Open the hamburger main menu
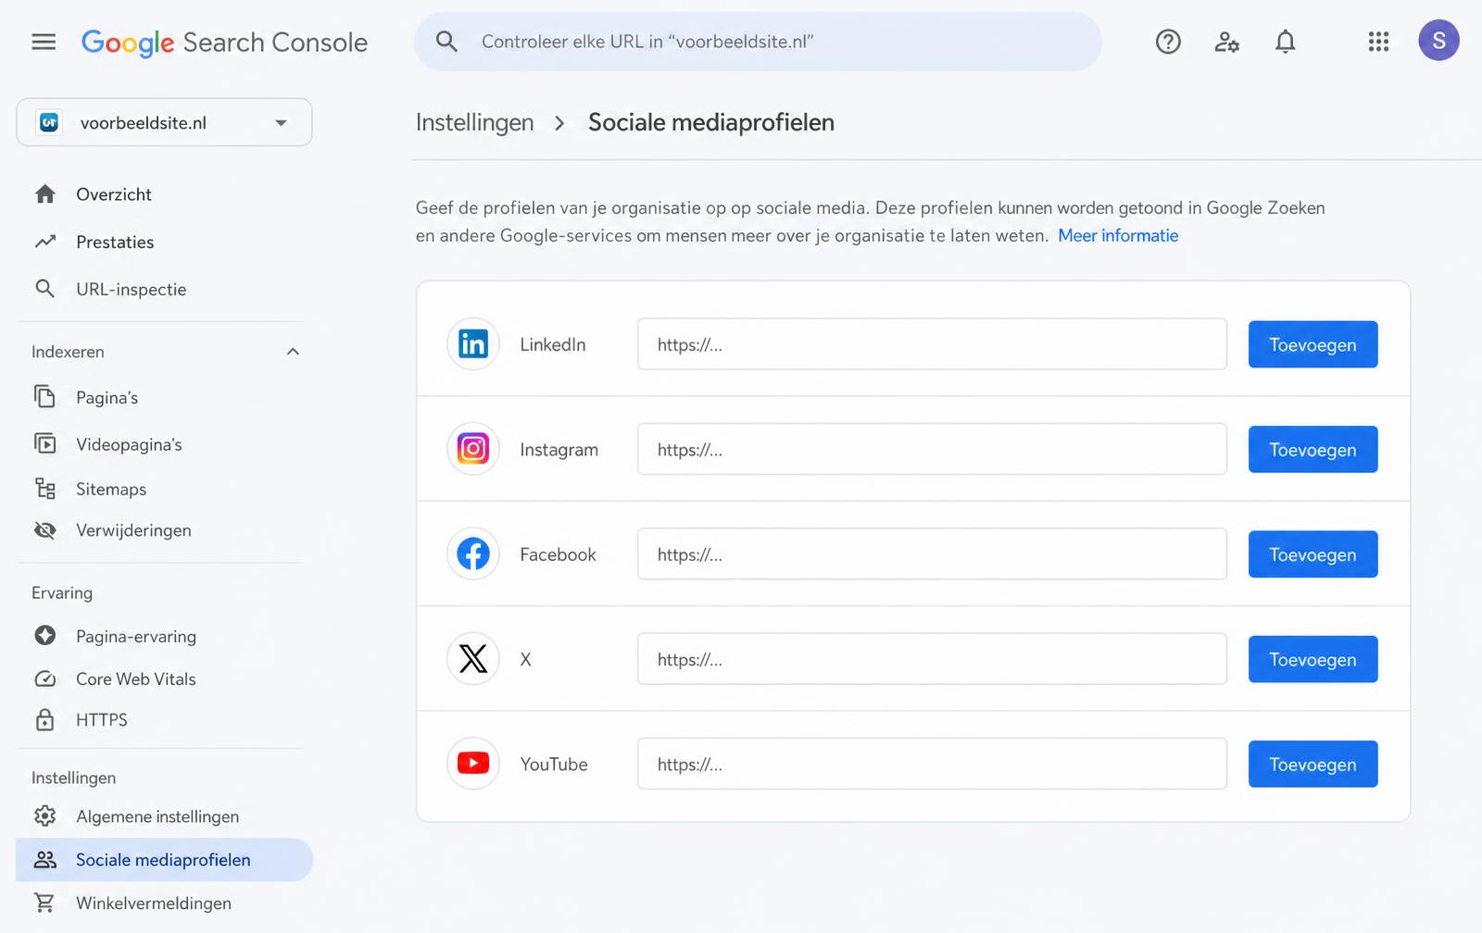 point(44,42)
